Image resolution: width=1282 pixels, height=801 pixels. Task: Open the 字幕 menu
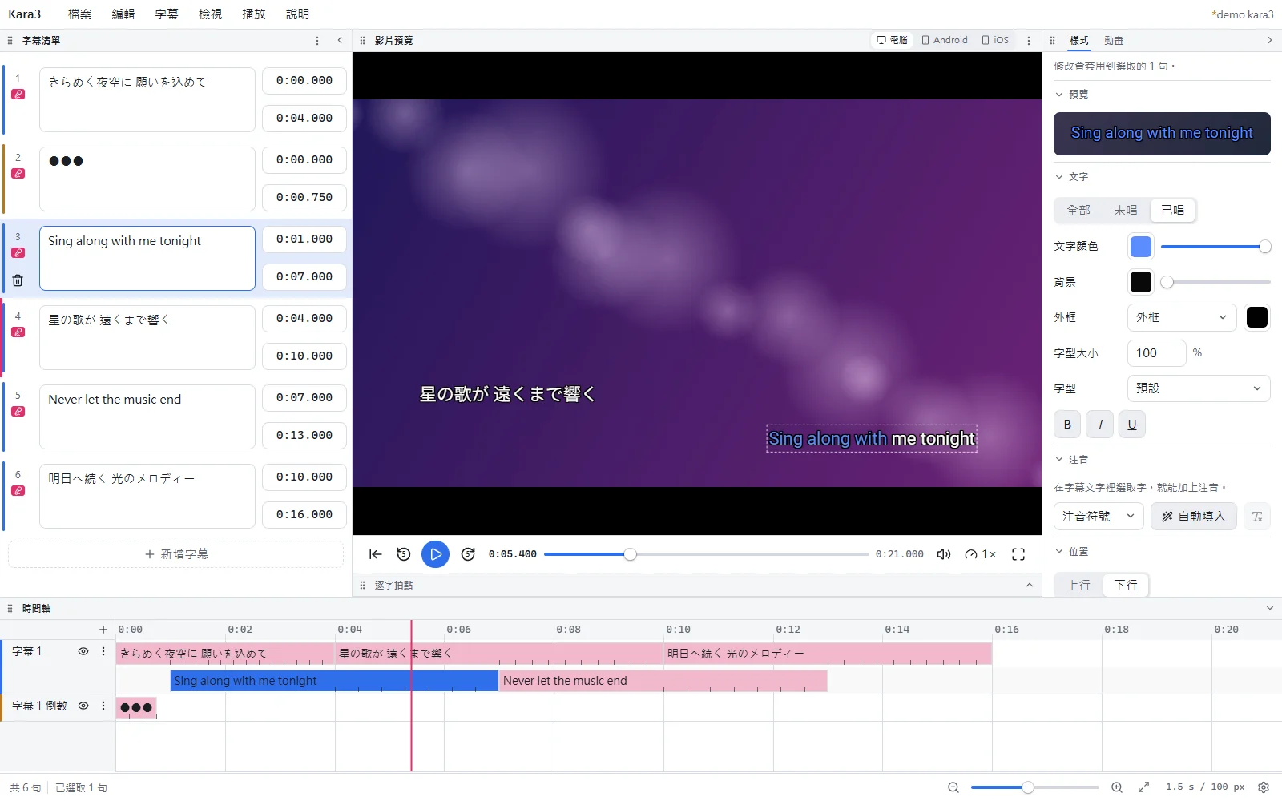(x=167, y=14)
